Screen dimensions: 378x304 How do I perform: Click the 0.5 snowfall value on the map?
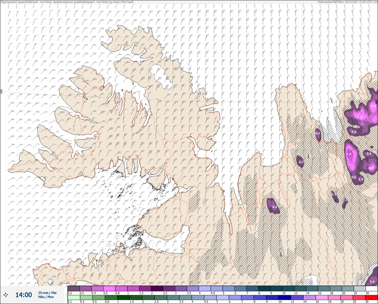click(371, 168)
